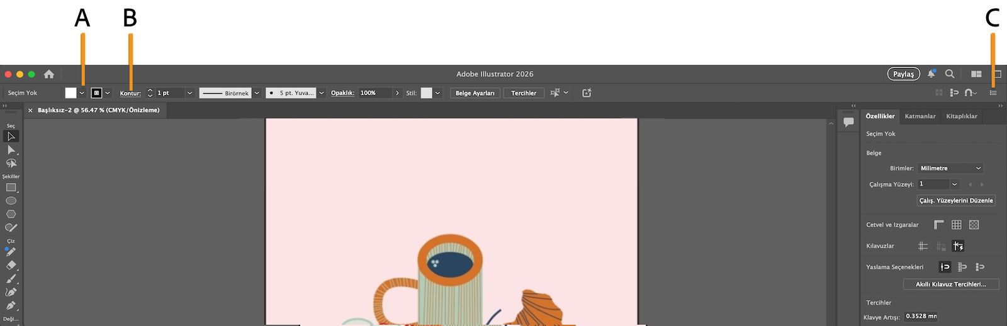Click the Klavye Artışı value field
Screen dimensions: 1007x326
tap(921, 316)
